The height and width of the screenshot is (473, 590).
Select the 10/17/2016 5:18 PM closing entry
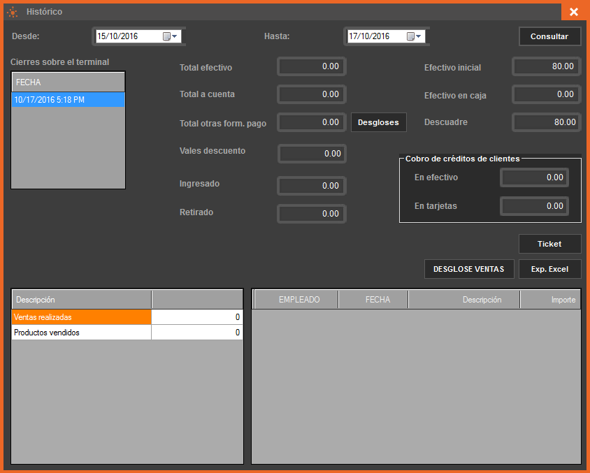coord(68,100)
